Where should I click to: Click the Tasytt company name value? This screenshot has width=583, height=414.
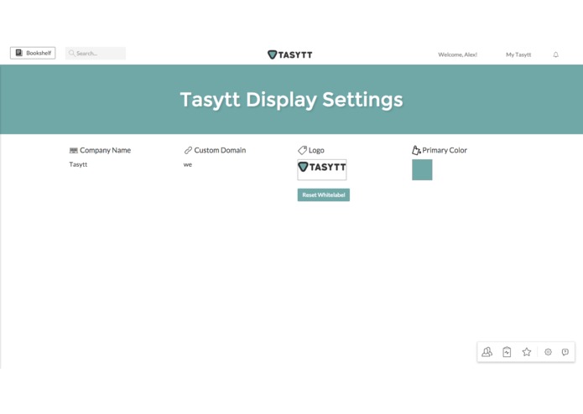point(78,164)
